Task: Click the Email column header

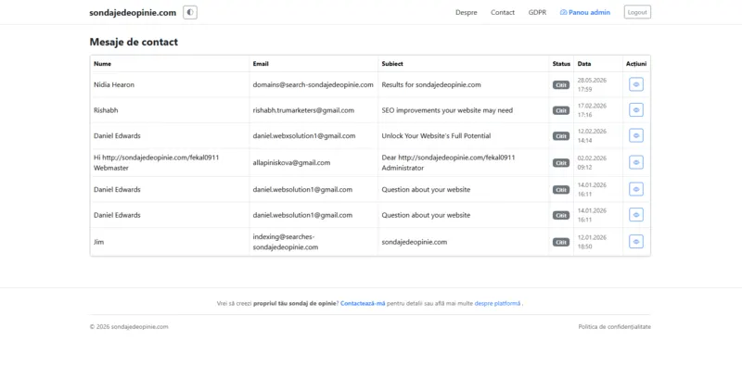Action: [261, 64]
